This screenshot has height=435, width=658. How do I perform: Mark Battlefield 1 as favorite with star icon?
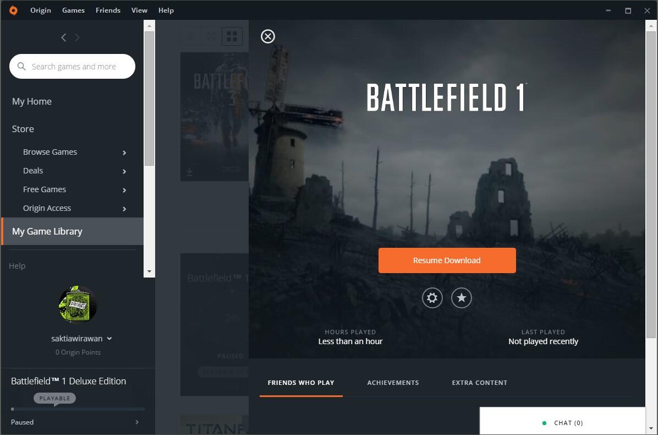pos(462,298)
